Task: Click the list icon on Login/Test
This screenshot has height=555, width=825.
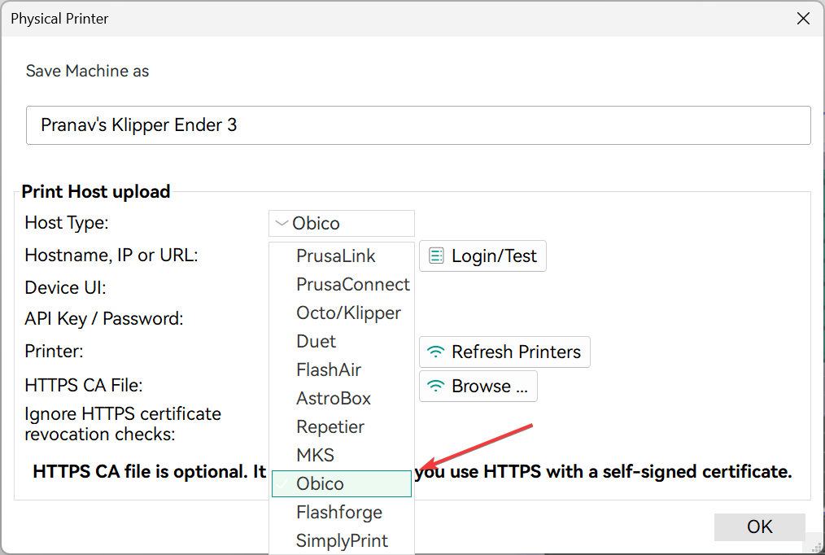Action: click(436, 256)
